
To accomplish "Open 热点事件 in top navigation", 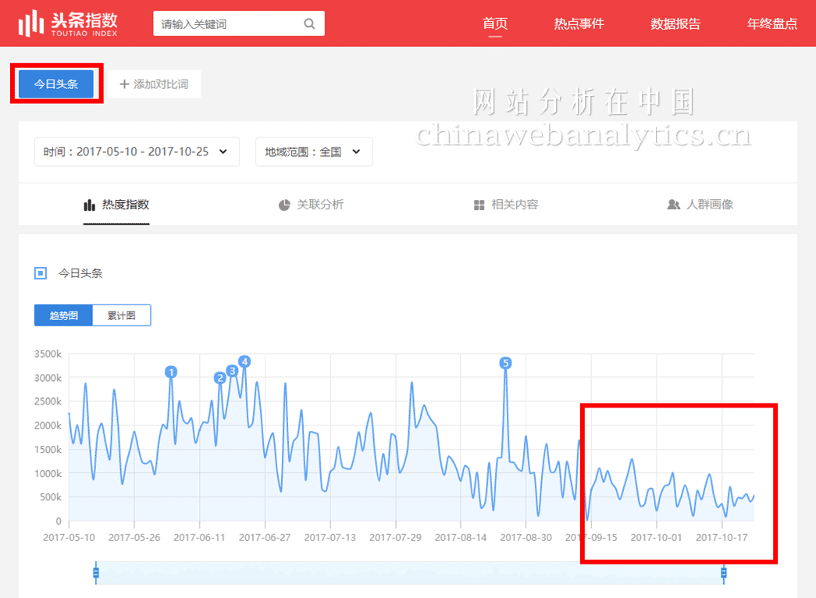I will [579, 23].
